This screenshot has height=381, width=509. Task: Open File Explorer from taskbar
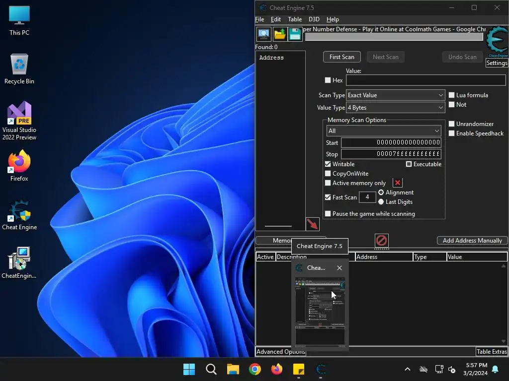coord(233,369)
